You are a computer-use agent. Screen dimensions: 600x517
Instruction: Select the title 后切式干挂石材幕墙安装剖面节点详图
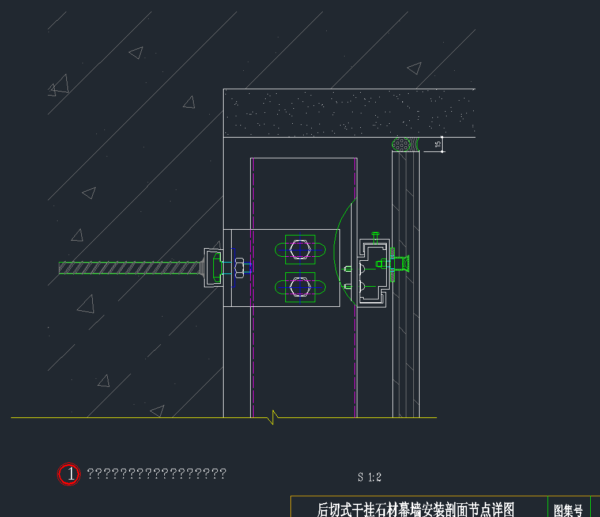(x=416, y=509)
